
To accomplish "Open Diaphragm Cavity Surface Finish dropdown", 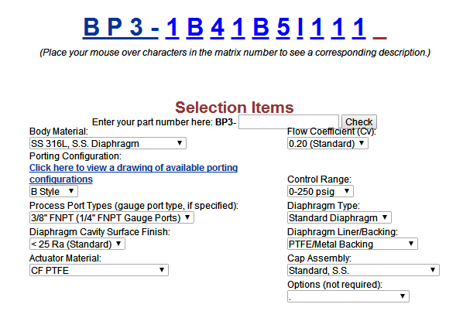I will coord(77,244).
